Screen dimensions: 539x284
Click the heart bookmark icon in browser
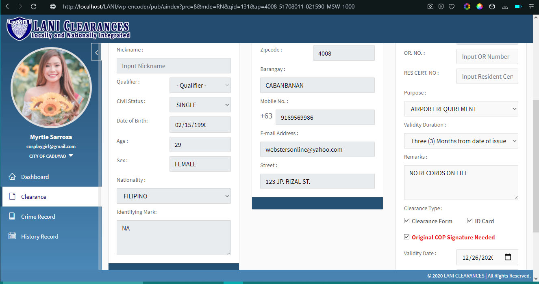[x=452, y=6]
